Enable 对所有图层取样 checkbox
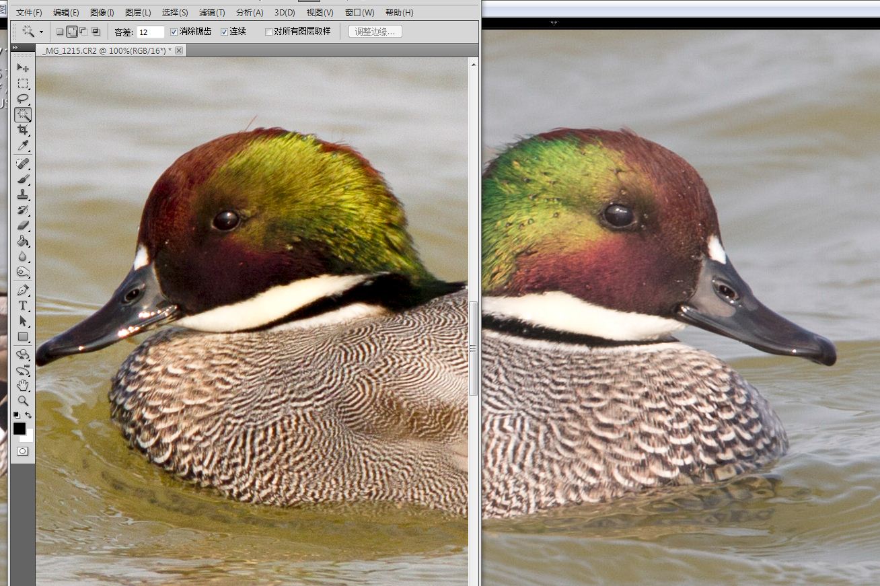This screenshot has width=880, height=586. (268, 32)
